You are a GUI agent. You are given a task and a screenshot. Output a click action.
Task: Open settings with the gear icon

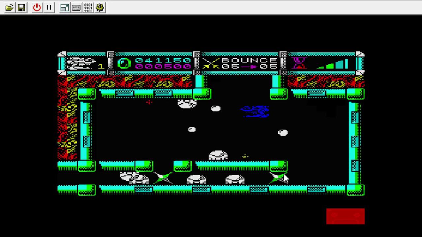click(x=100, y=7)
